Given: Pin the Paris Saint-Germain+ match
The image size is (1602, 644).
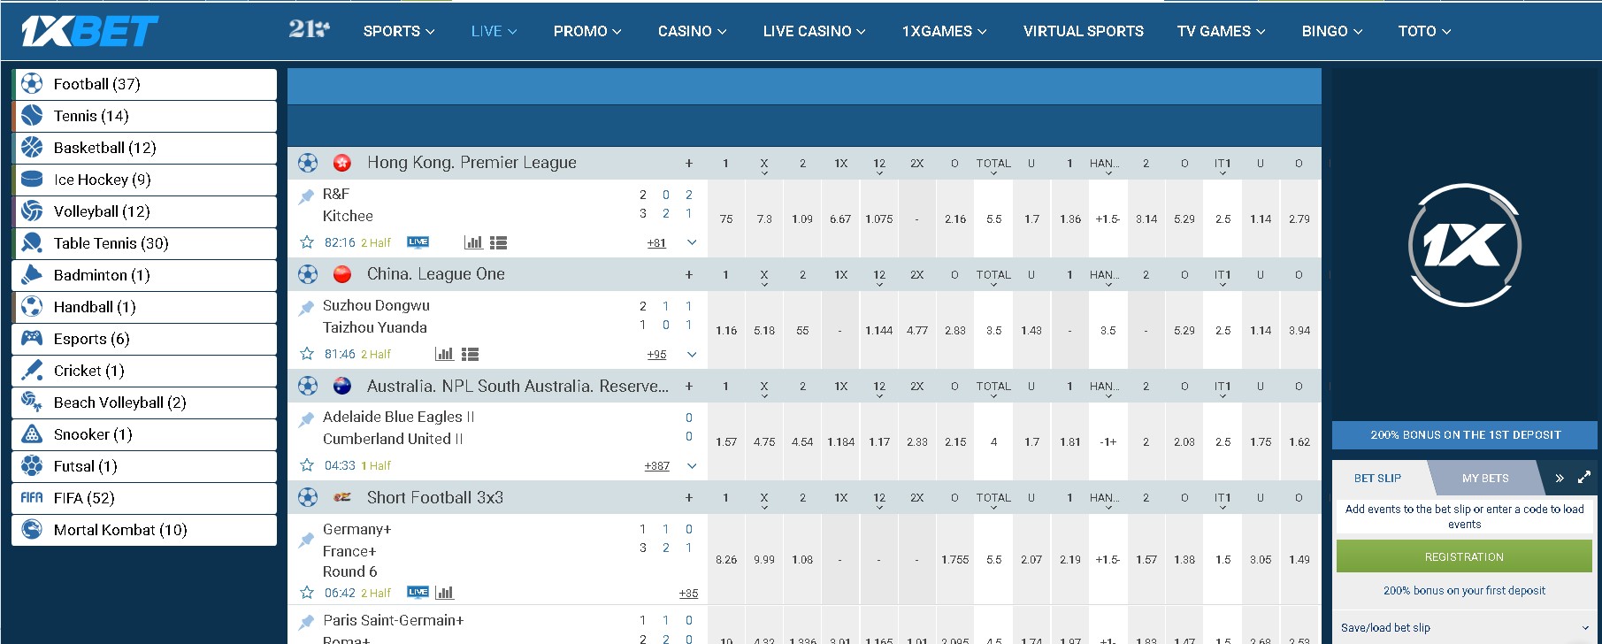Looking at the screenshot, I should pos(307,622).
